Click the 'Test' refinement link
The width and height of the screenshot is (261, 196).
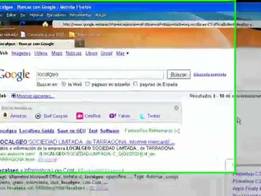[x=93, y=131]
